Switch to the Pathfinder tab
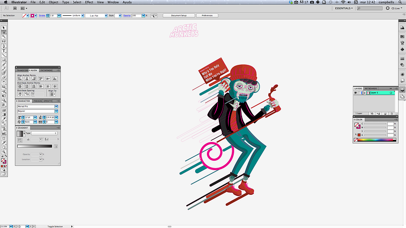This screenshot has width=406, height=228. pyautogui.click(x=47, y=70)
